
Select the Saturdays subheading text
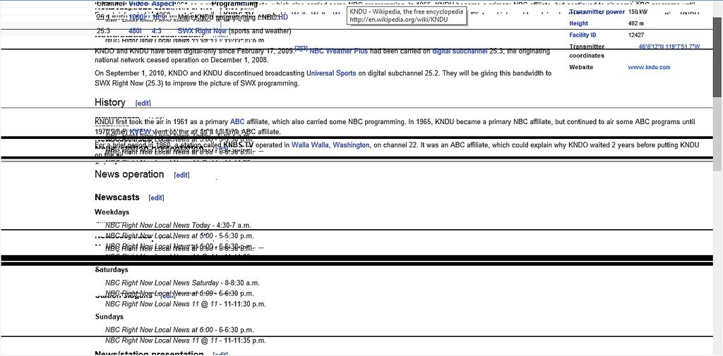click(x=112, y=270)
